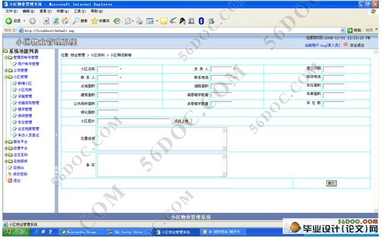Click the yellow note icon in the toolbar
Screen dimensions: 383x237
[x=164, y=21]
